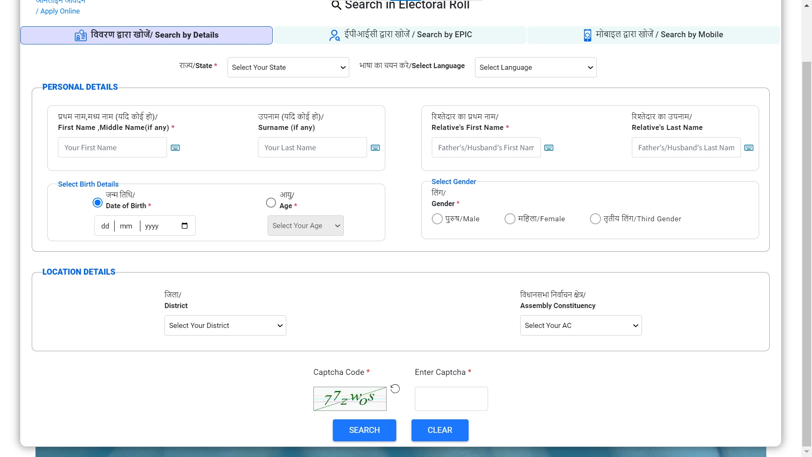Choose Male gender option
This screenshot has width=812, height=457.
click(x=437, y=219)
